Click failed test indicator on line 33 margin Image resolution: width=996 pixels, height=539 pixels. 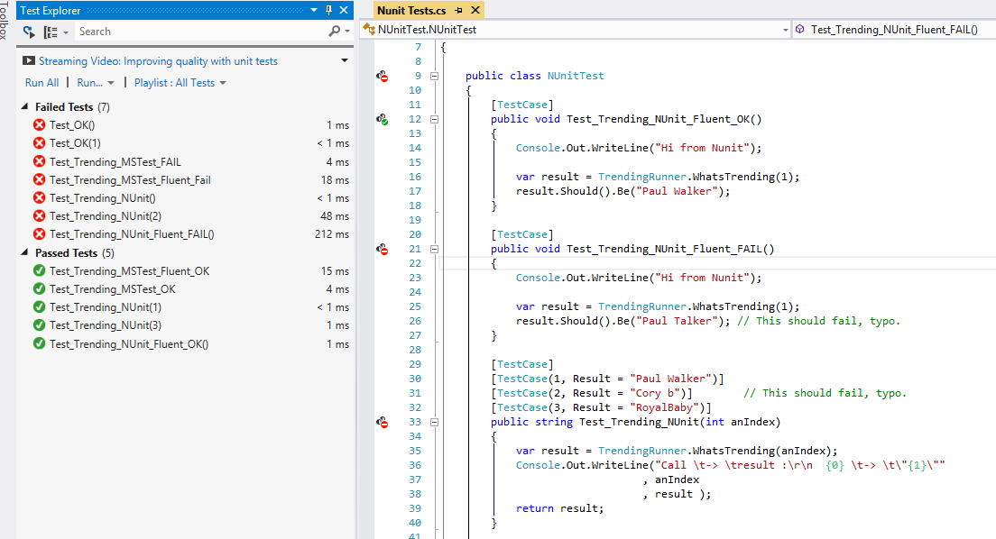pyautogui.click(x=383, y=422)
